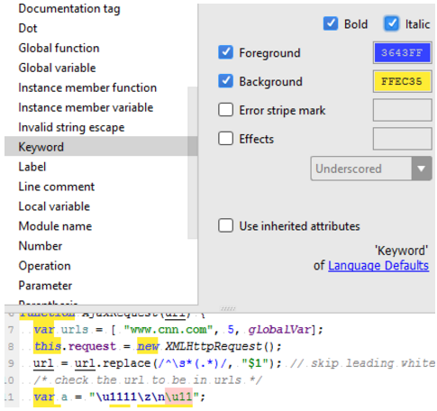Click the globalVar identifier in preview code
437x411 pixels.
click(x=279, y=330)
